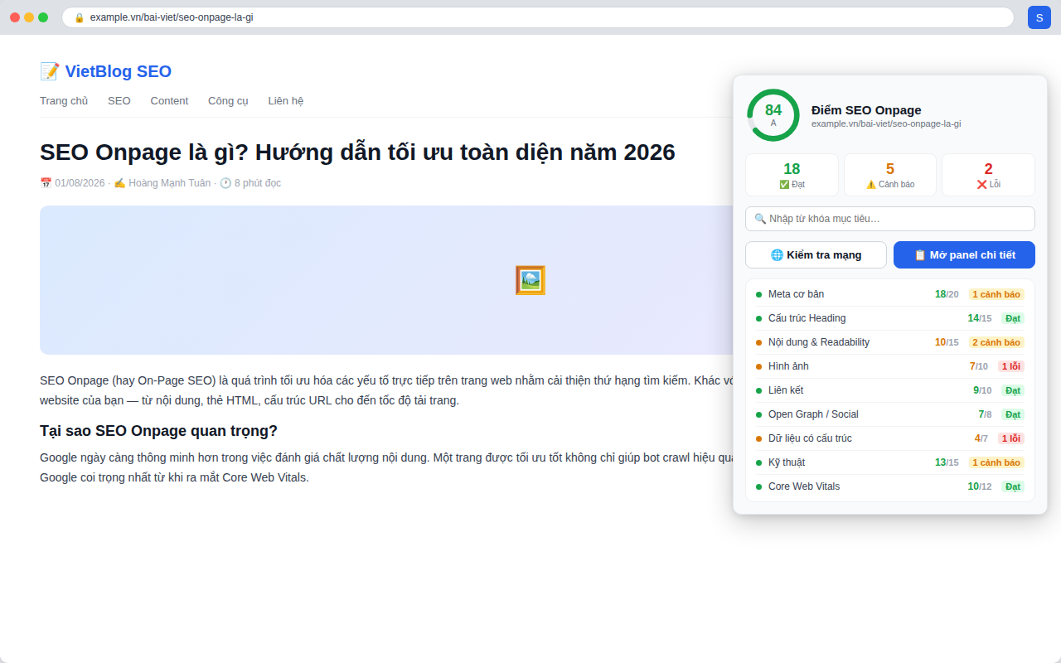Click the macOS green maximize window button
1061x663 pixels.
pyautogui.click(x=43, y=17)
